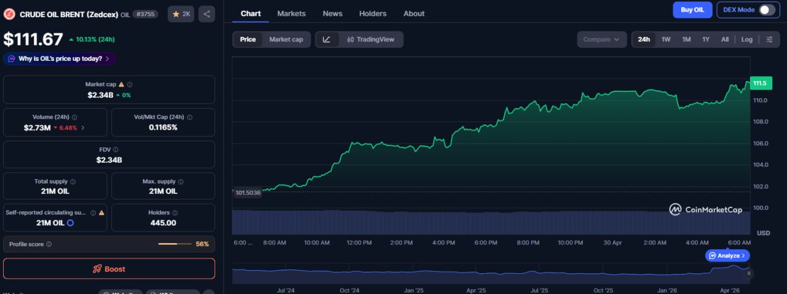Click the Buy OIL button

[692, 10]
